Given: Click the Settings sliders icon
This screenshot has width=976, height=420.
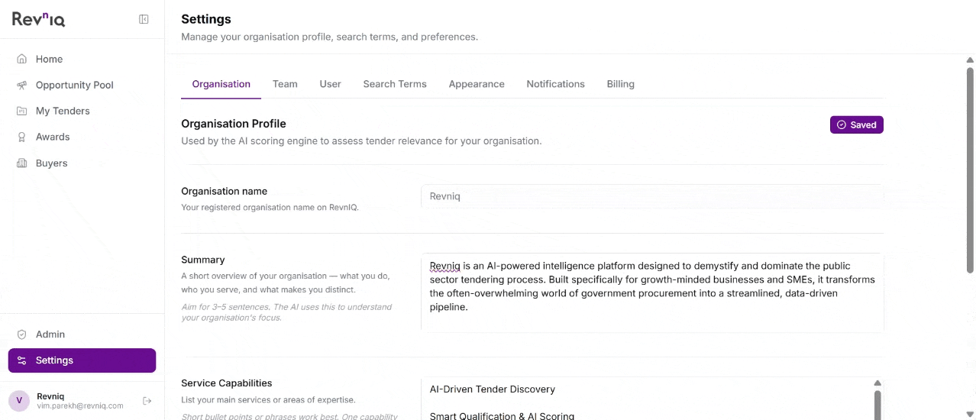Looking at the screenshot, I should pyautogui.click(x=21, y=360).
